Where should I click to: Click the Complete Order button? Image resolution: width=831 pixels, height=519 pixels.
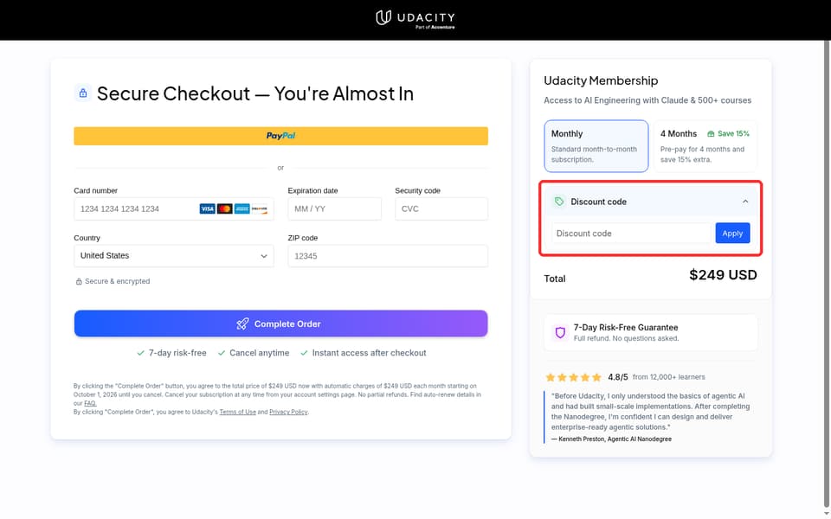coord(280,324)
